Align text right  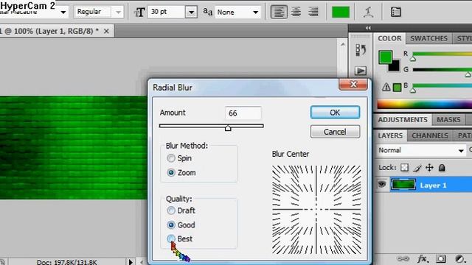coord(313,12)
